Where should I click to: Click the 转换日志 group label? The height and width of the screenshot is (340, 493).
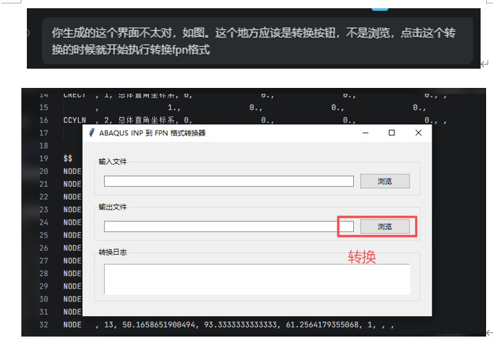point(113,252)
